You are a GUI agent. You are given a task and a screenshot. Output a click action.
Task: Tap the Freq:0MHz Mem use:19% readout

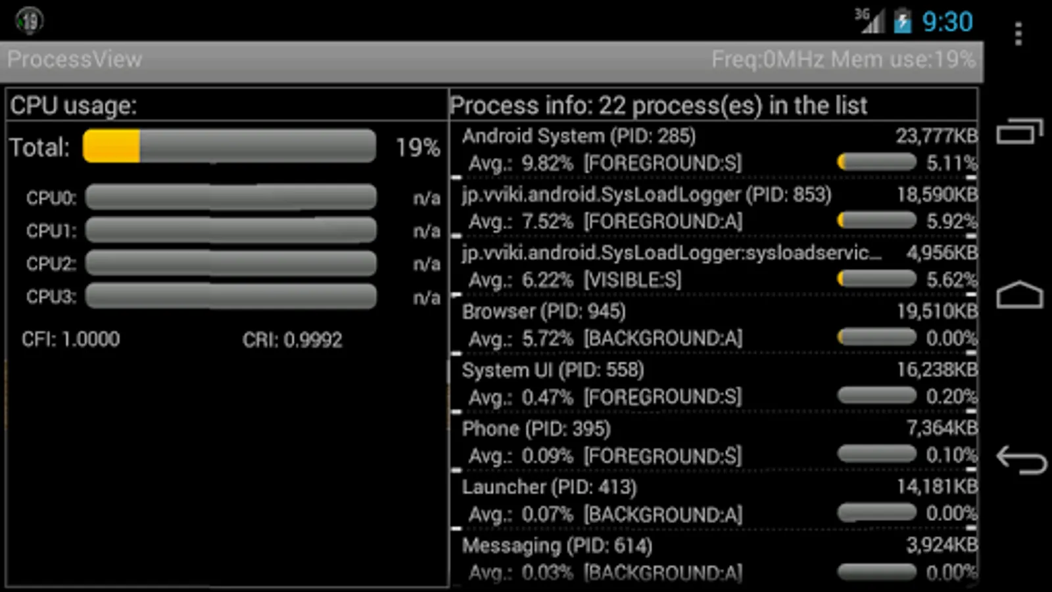coord(843,59)
